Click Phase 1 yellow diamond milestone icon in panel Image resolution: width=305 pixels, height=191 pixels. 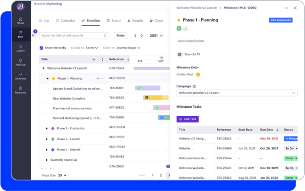click(x=178, y=20)
